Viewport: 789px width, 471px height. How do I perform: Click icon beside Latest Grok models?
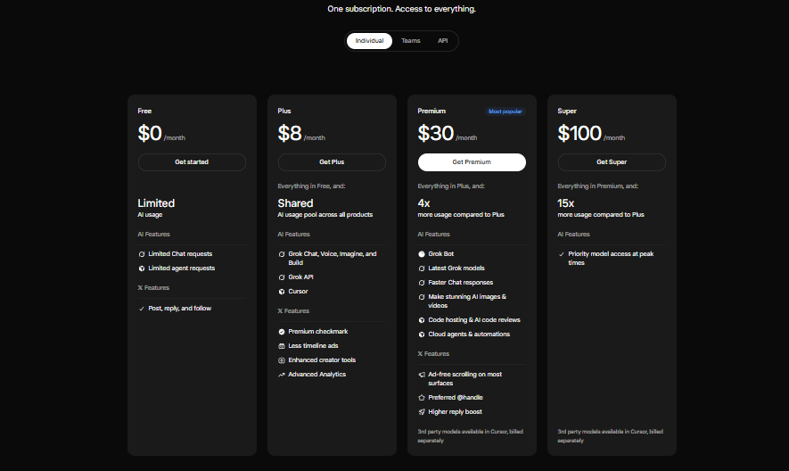(x=421, y=269)
